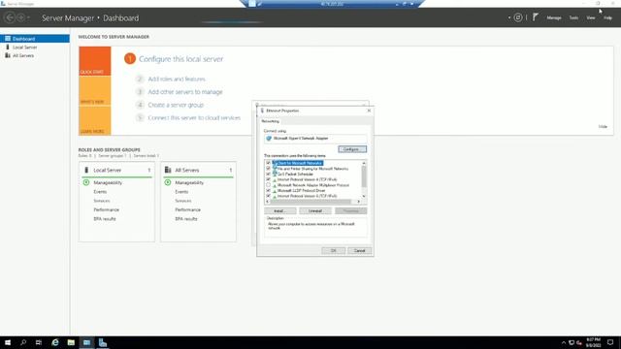
Task: Click Events under All Servers tile
Action: pyautogui.click(x=181, y=192)
